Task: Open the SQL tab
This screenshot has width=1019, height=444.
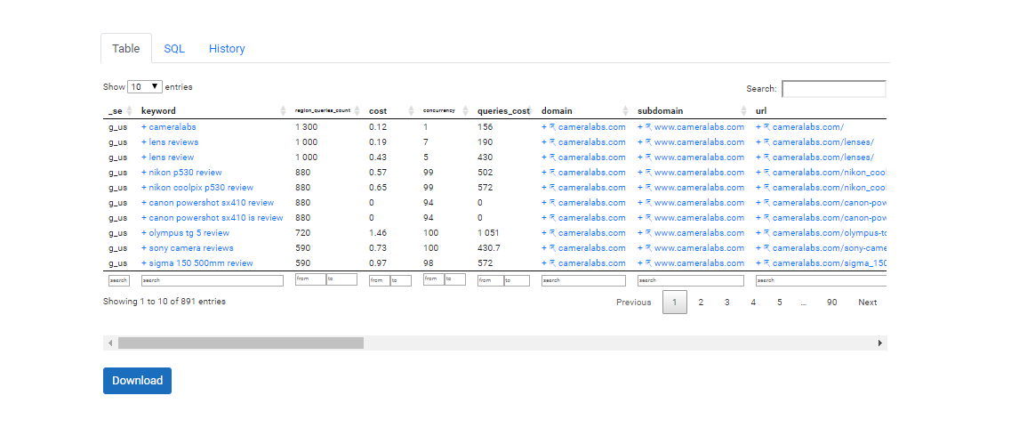Action: coord(174,49)
